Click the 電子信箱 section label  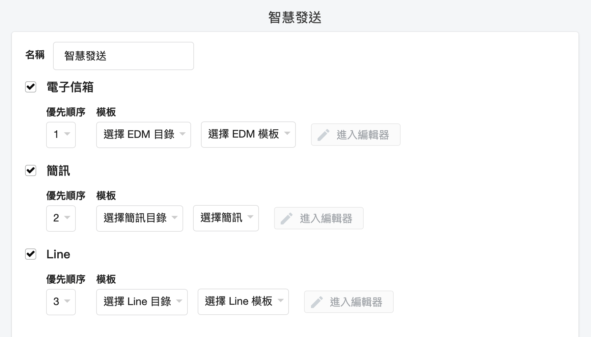pos(70,87)
